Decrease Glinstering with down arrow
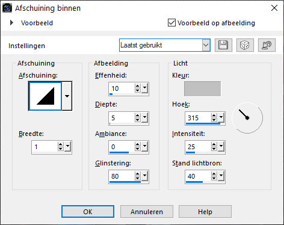 (137, 179)
